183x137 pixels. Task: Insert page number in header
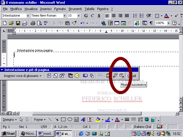point(49,76)
